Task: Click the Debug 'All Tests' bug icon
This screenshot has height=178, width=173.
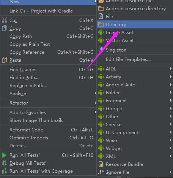Action: tap(5, 163)
